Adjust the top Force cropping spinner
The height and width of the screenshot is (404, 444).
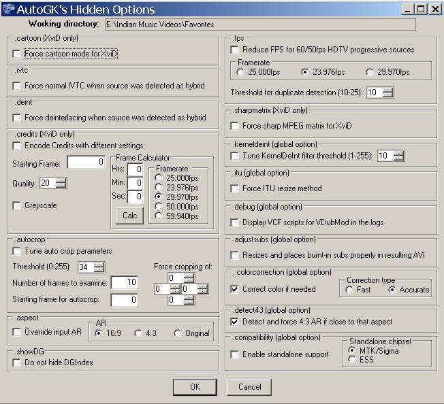pos(189,278)
